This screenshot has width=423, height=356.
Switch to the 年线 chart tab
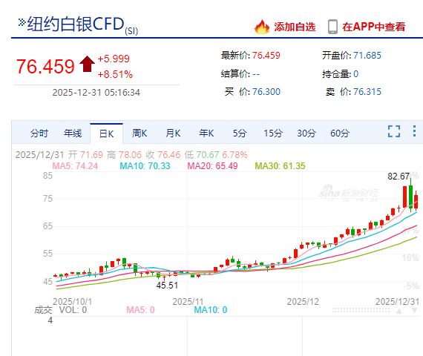pyautogui.click(x=73, y=133)
